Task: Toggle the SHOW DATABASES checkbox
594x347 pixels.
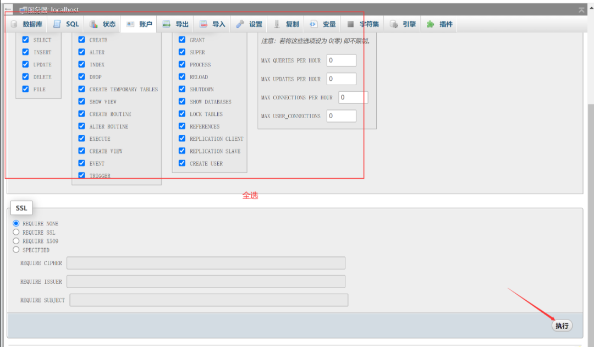Action: click(x=182, y=102)
